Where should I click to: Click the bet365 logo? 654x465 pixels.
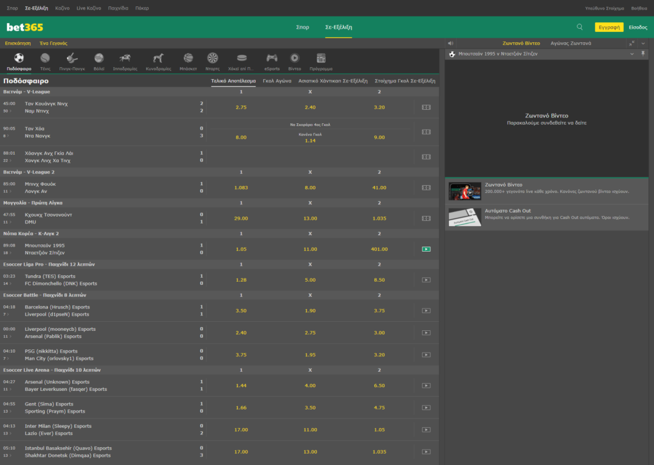[x=25, y=27]
